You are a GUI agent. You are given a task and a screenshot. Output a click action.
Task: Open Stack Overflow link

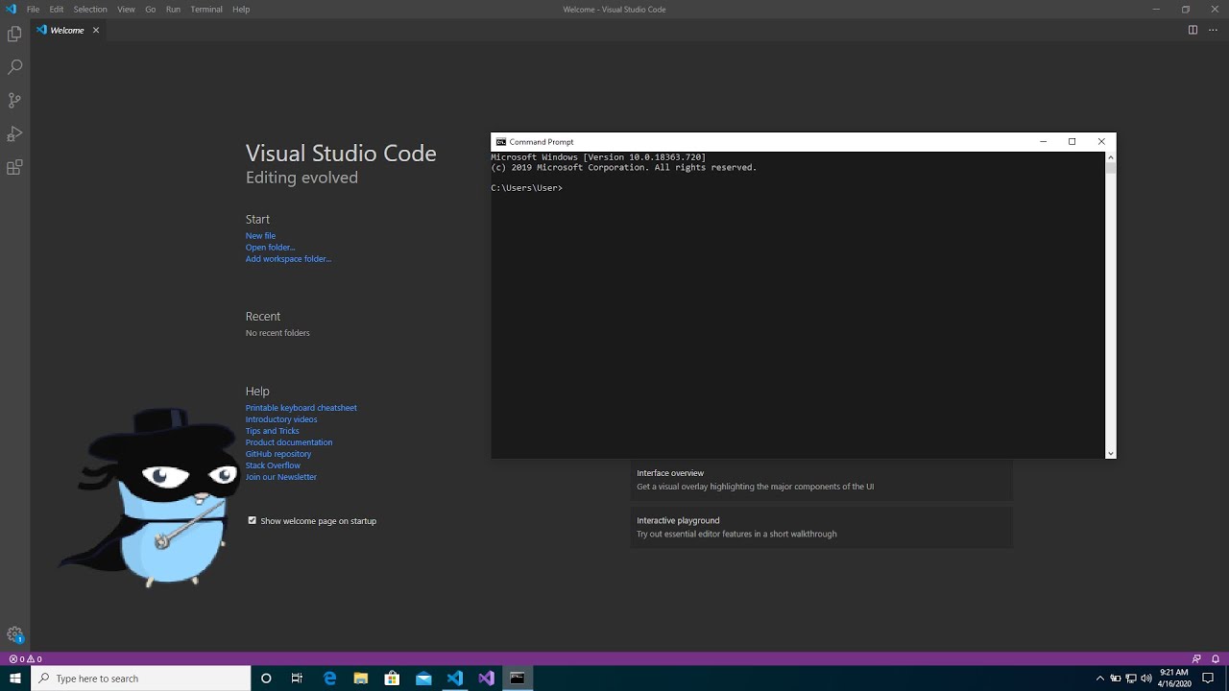tap(273, 465)
